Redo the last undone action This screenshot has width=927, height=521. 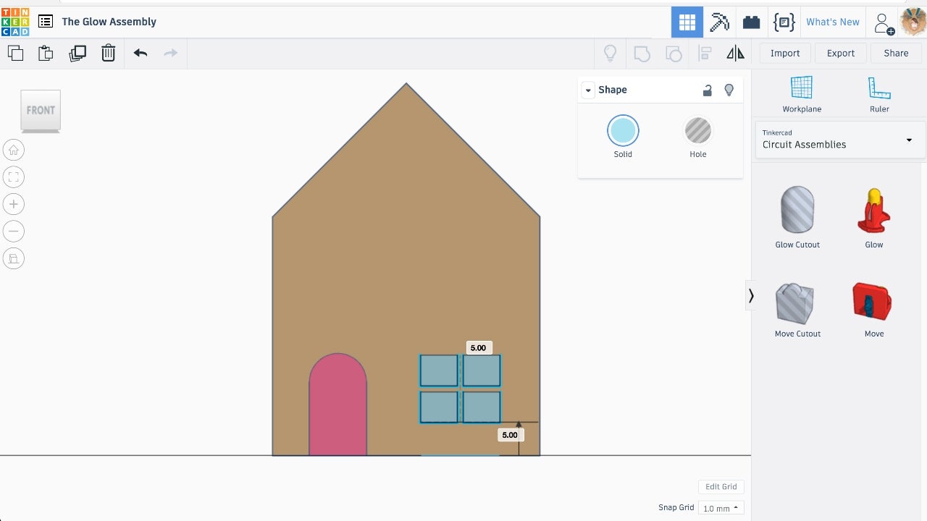click(170, 53)
